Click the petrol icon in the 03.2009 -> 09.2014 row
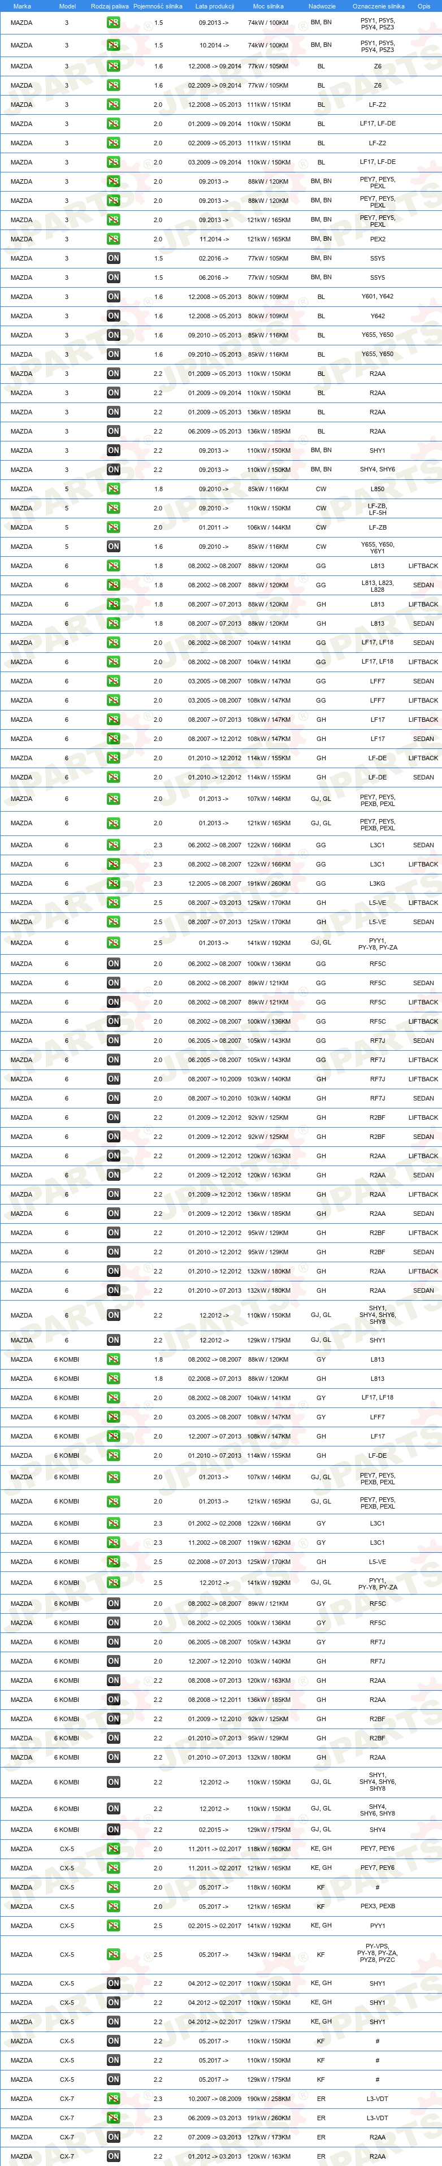The width and height of the screenshot is (442, 2166). [x=114, y=162]
